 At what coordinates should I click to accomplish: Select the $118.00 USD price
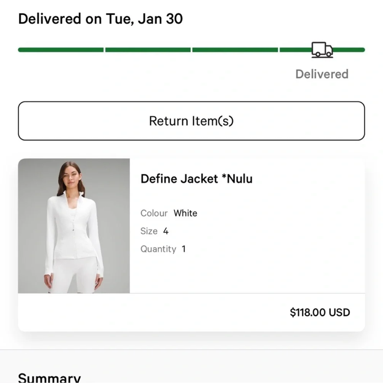320,312
